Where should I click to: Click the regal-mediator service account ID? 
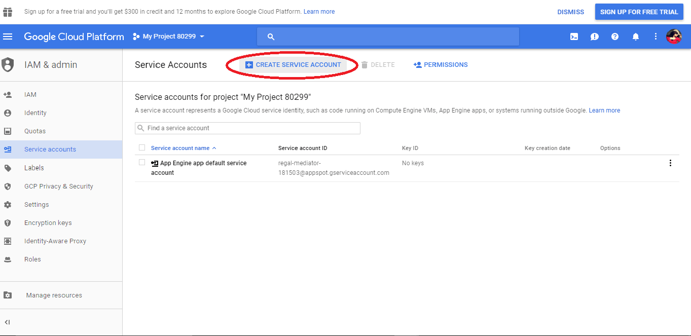click(x=334, y=168)
